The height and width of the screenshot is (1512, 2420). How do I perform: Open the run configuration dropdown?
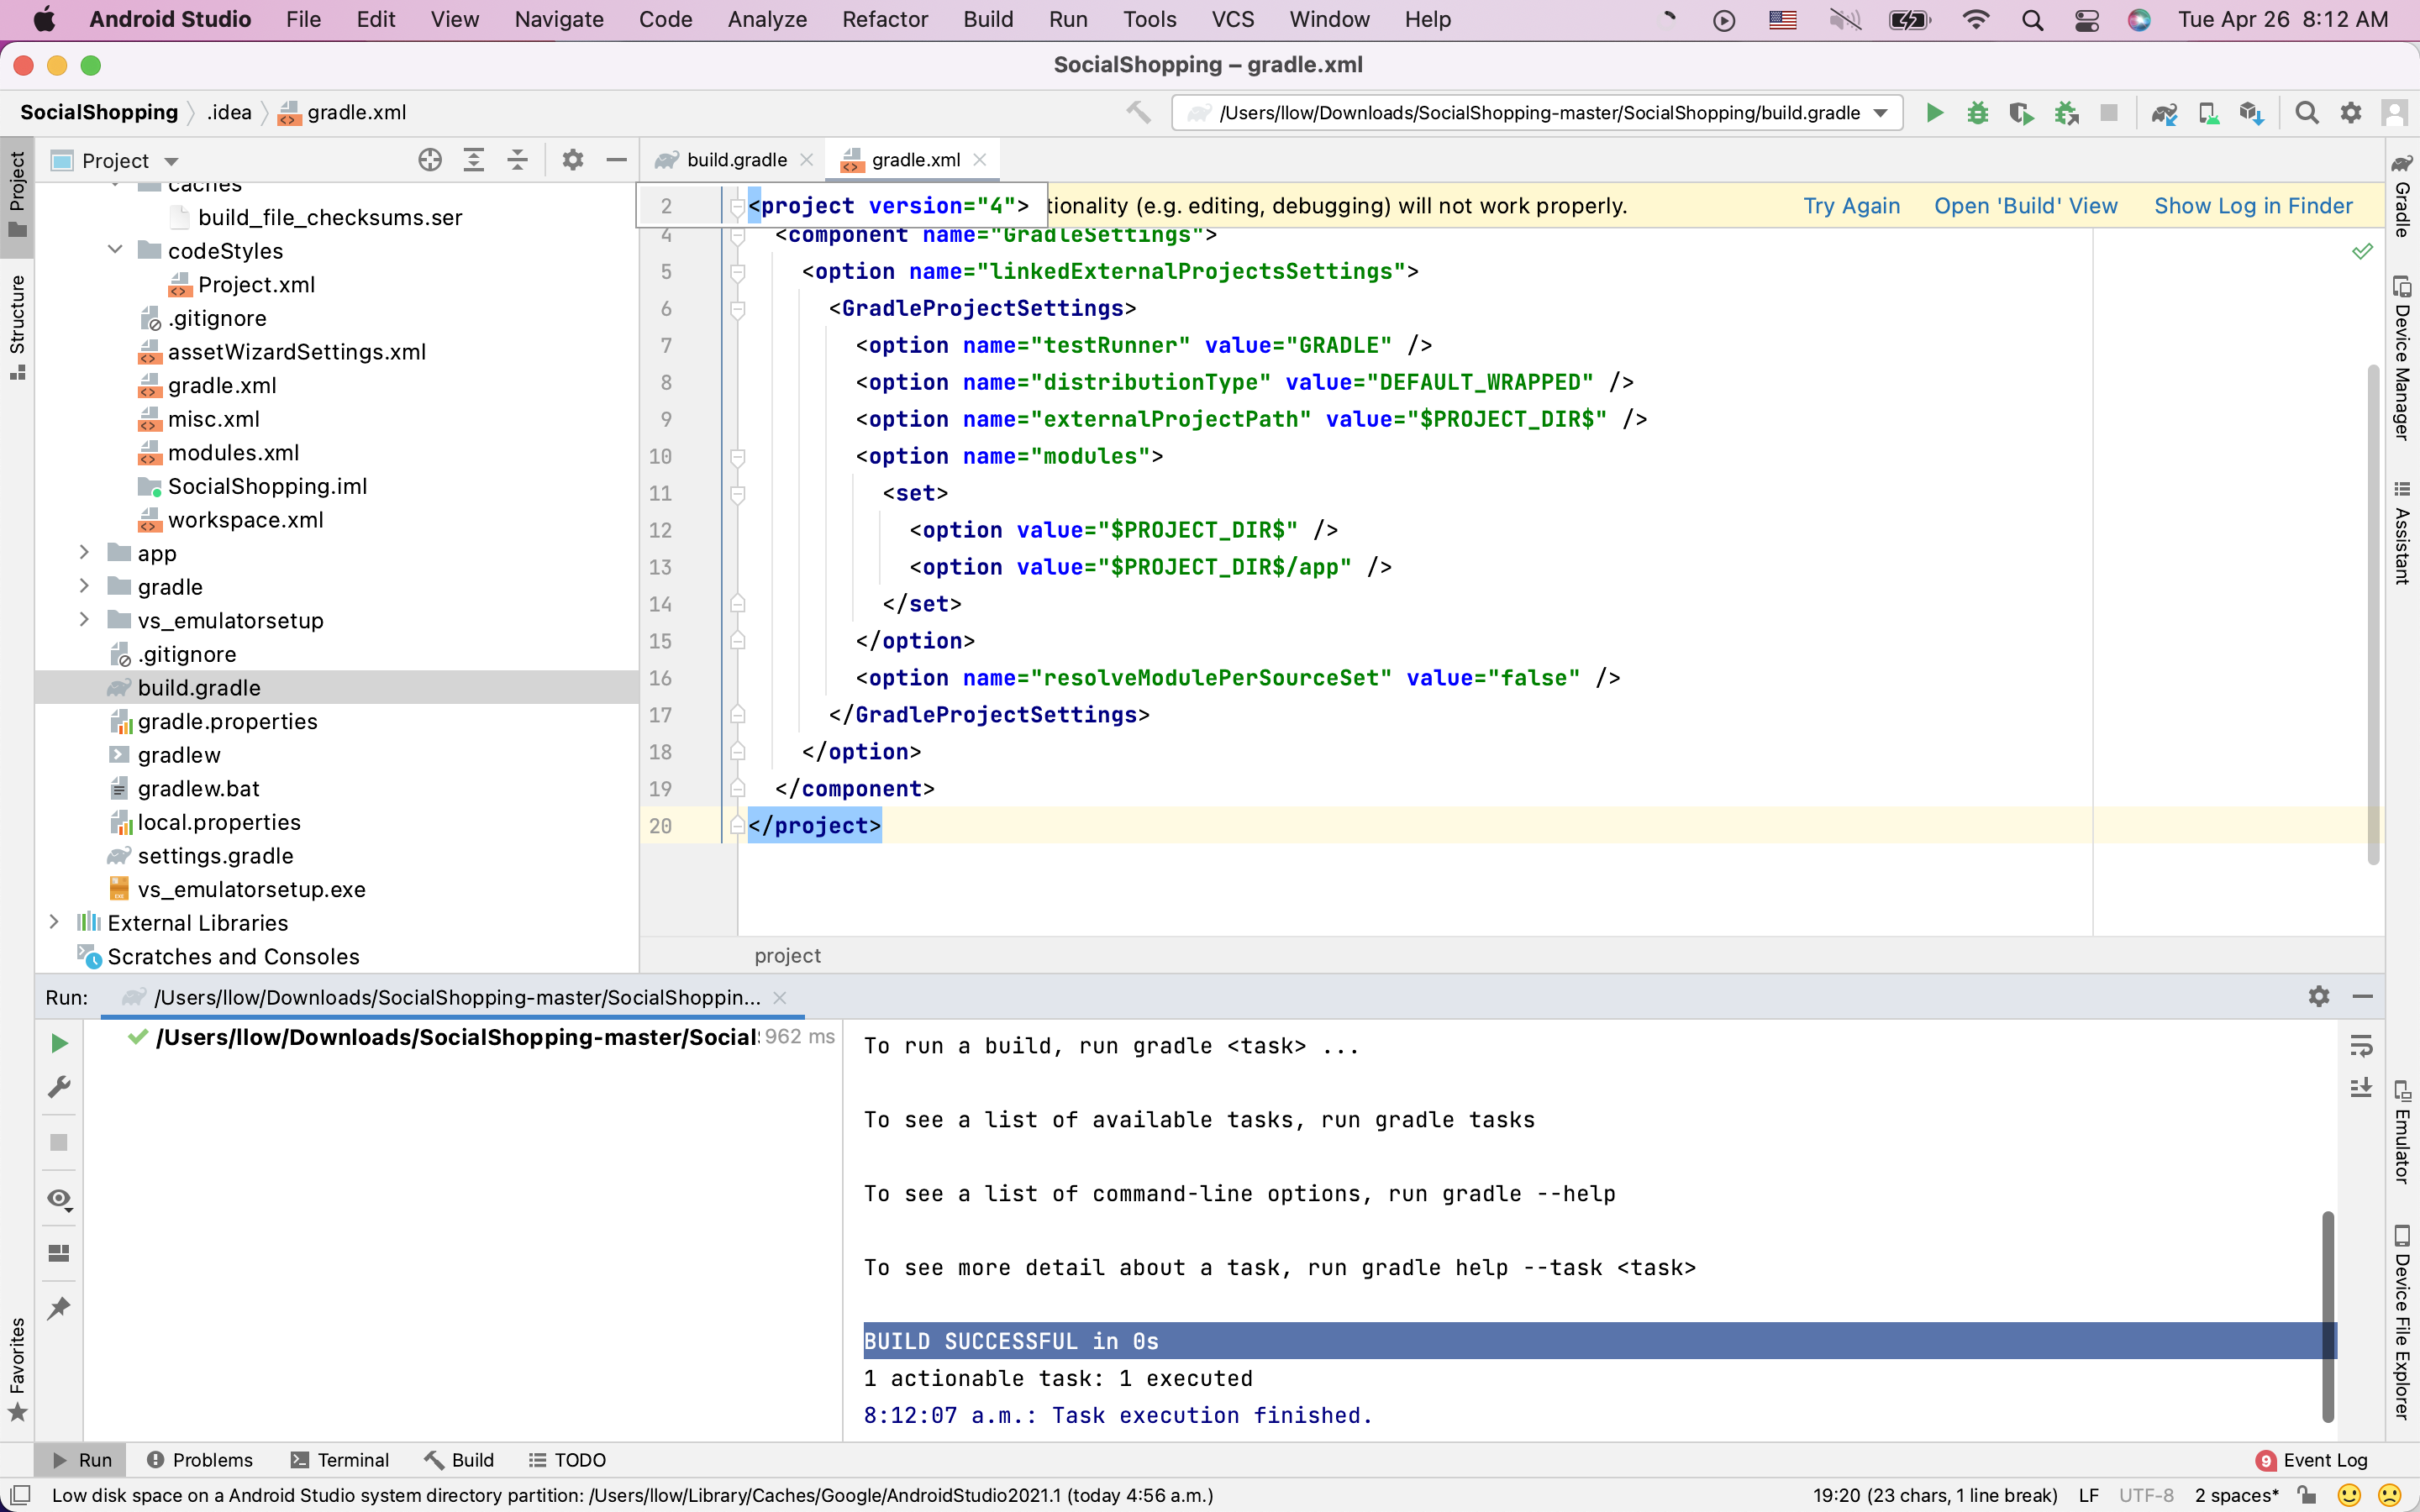pyautogui.click(x=1881, y=113)
